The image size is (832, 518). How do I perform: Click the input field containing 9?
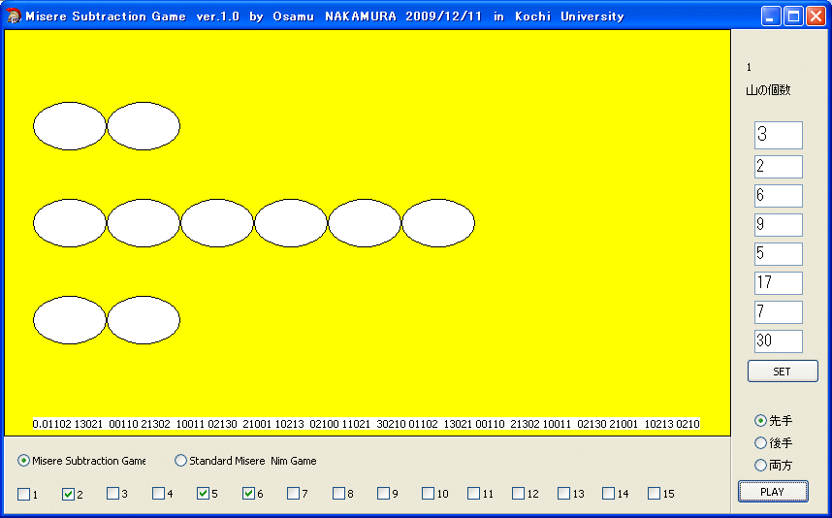coord(779,225)
